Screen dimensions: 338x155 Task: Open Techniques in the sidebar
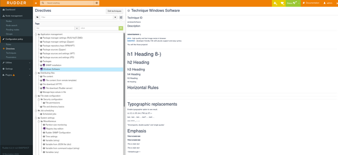[x=11, y=53]
